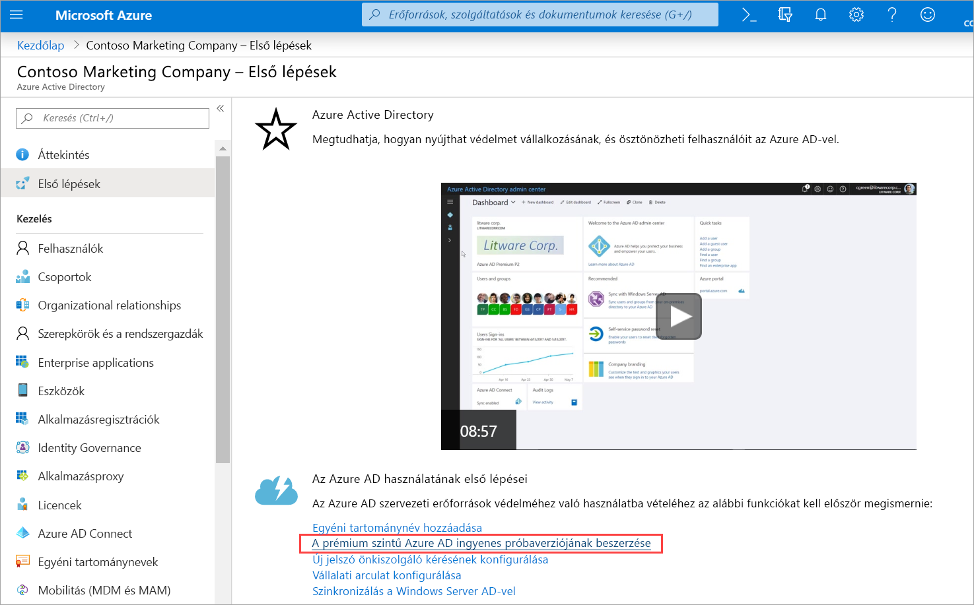Open the help question mark icon
This screenshot has height=605, width=974.
coord(892,15)
